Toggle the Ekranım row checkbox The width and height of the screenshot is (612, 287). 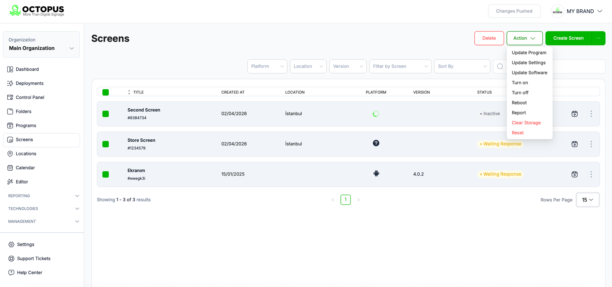click(x=106, y=174)
